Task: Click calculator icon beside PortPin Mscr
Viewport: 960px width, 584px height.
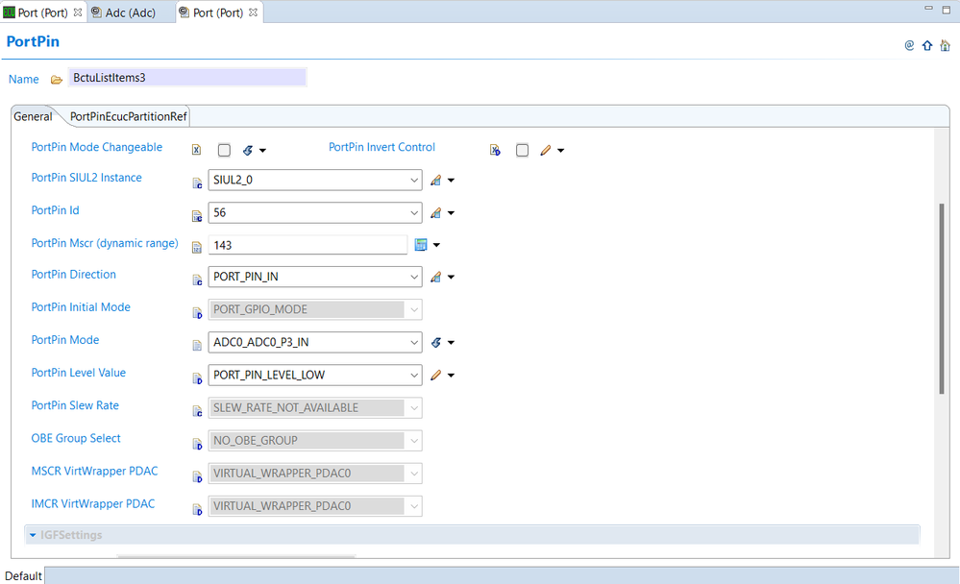Action: tap(421, 245)
